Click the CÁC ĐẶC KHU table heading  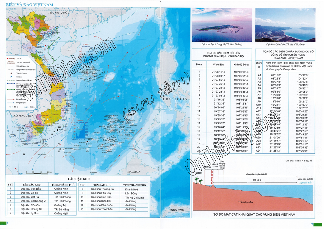(78, 179)
